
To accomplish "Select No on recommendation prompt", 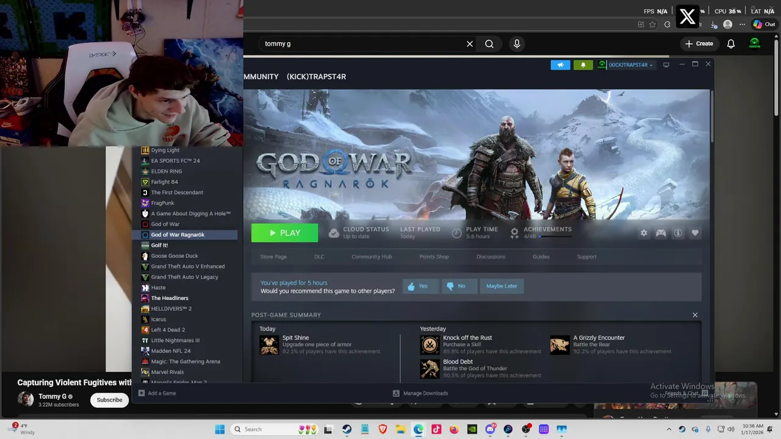I will point(459,286).
